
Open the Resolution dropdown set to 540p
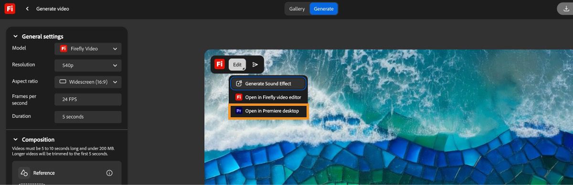click(88, 65)
